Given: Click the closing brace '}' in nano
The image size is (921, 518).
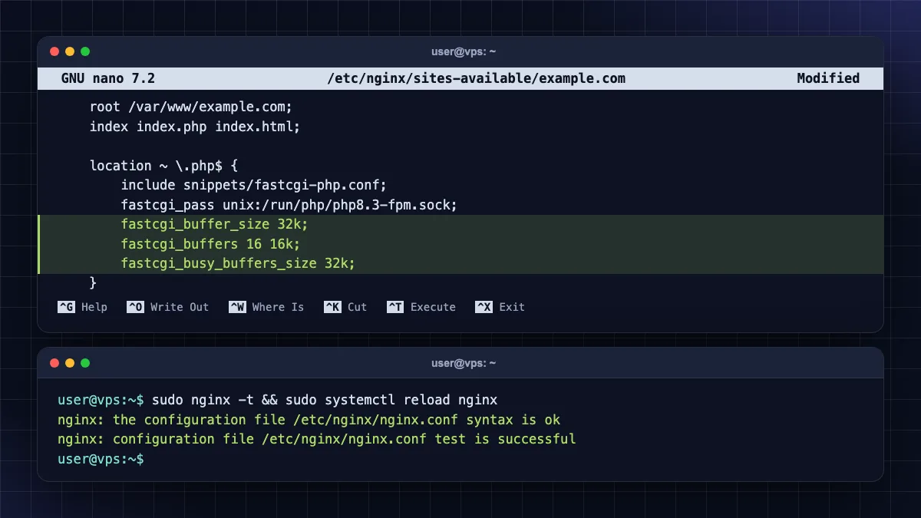Looking at the screenshot, I should coord(94,283).
